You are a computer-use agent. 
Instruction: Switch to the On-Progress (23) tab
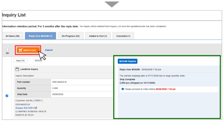point(71,36)
